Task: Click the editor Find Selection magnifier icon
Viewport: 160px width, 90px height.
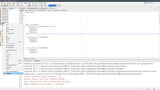Action: (38, 10)
